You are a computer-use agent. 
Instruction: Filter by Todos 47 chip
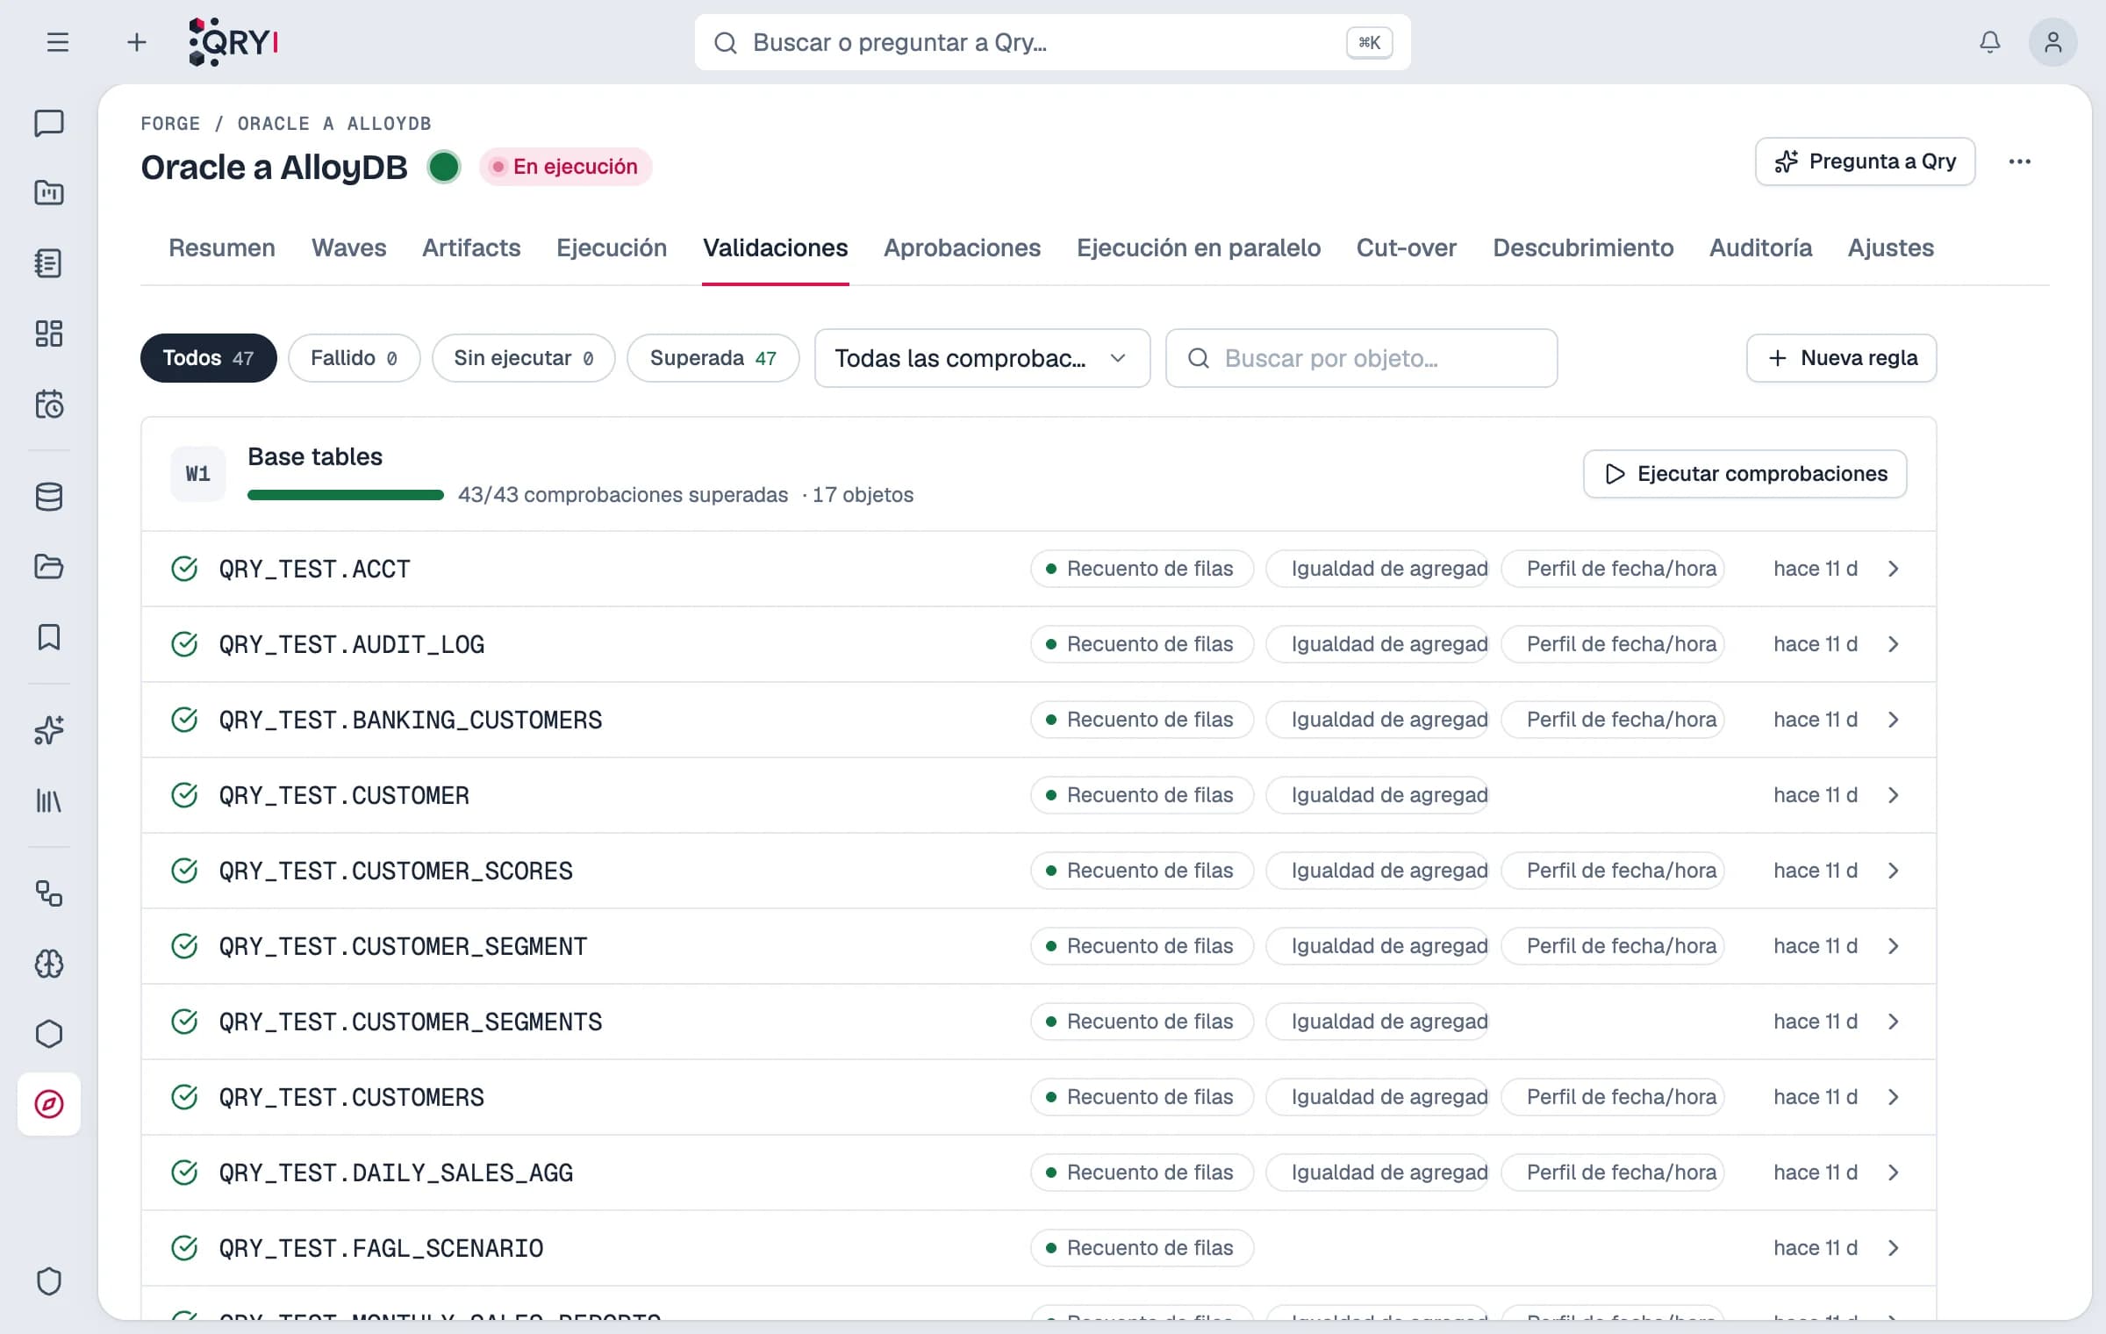click(209, 358)
